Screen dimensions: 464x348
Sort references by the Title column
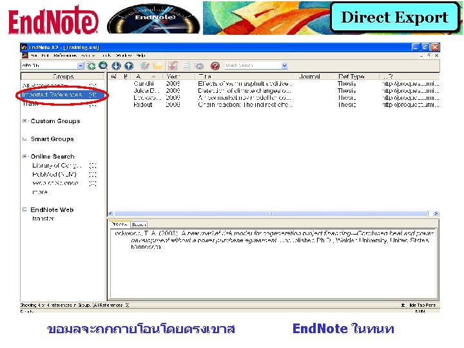point(246,77)
